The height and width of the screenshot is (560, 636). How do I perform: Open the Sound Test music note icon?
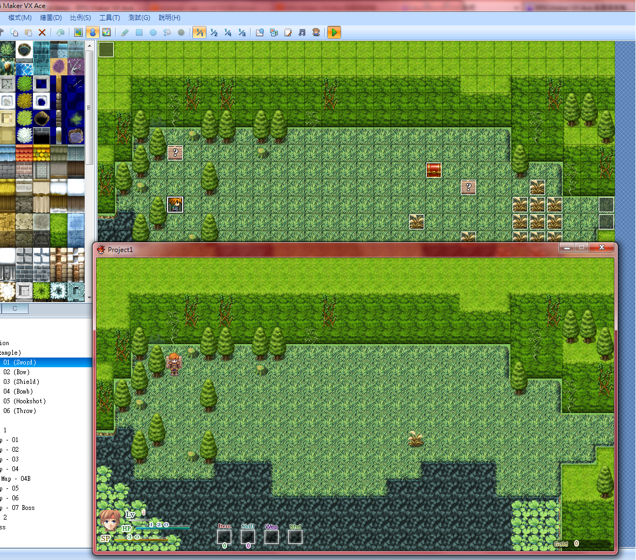click(302, 32)
